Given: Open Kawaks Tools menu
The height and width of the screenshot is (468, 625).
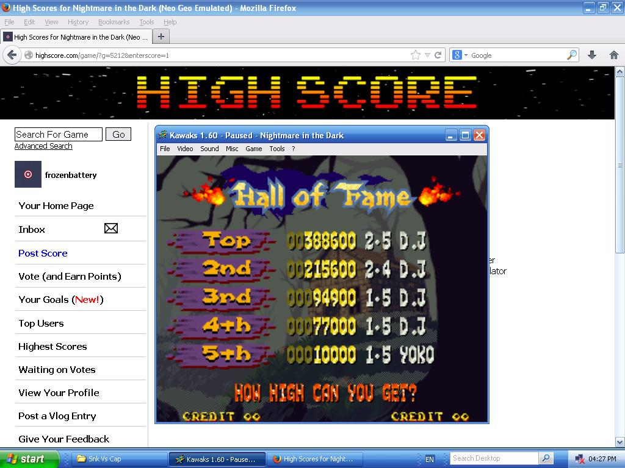Looking at the screenshot, I should (276, 149).
